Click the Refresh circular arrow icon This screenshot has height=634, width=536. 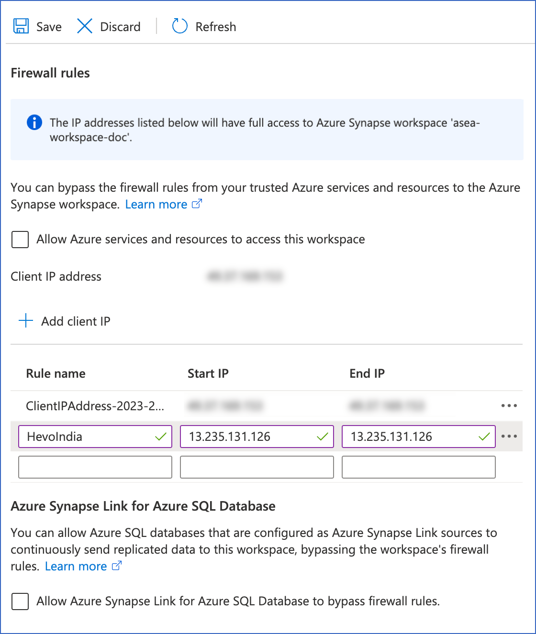(179, 26)
